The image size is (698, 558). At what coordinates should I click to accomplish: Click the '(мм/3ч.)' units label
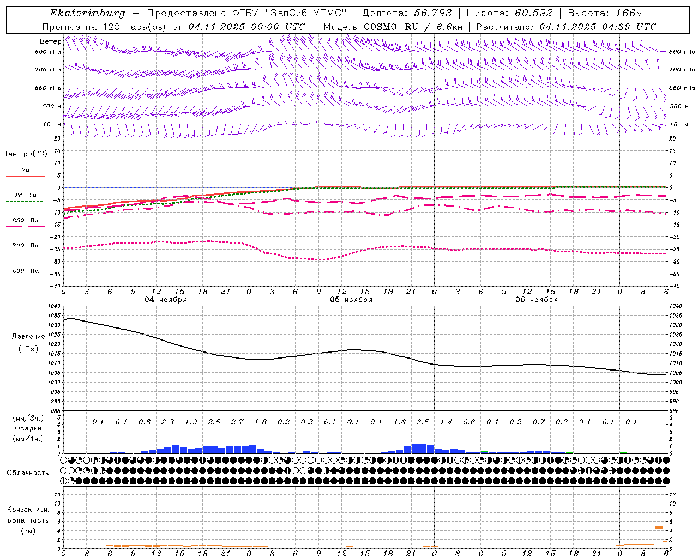(28, 418)
